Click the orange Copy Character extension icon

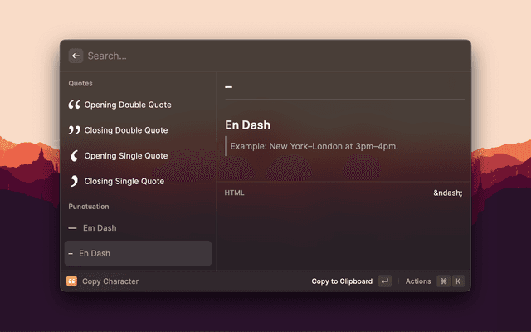tap(71, 281)
